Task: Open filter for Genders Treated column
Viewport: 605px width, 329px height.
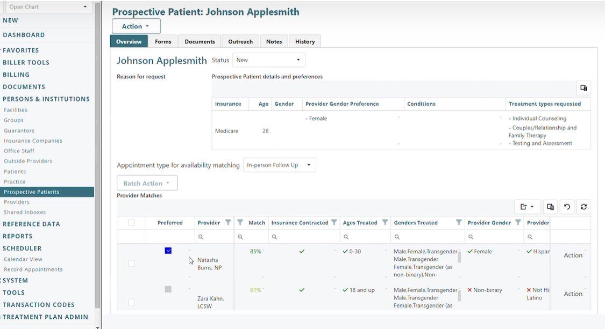Action: 459,223
